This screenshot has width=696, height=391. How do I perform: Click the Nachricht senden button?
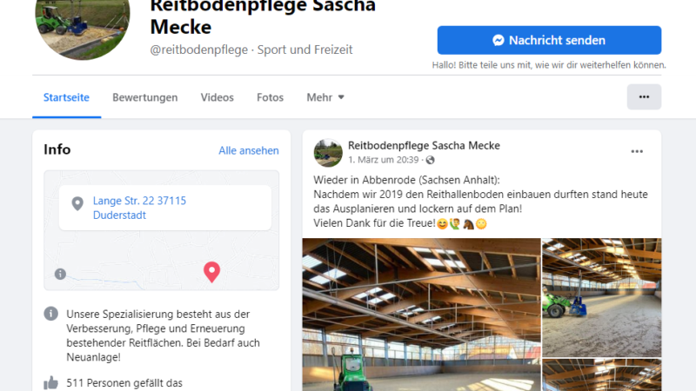(x=549, y=40)
